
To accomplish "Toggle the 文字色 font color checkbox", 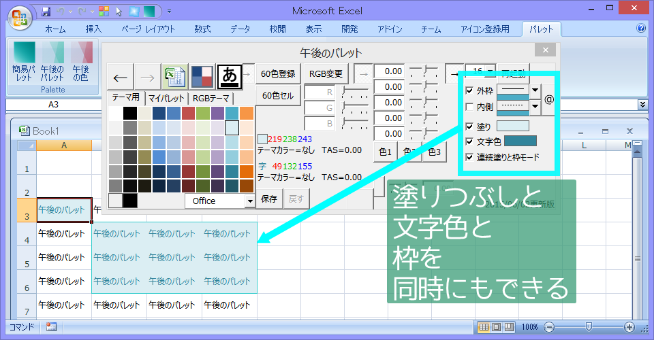I will (469, 141).
